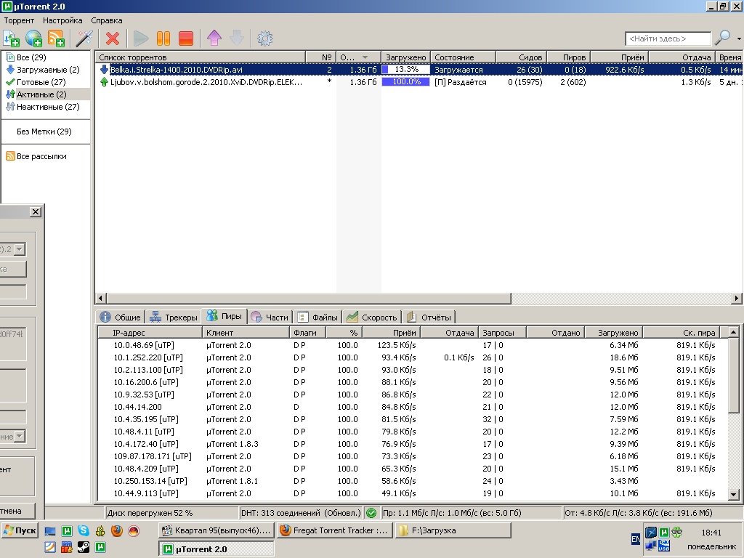Screen dimensions: 744x558
Task: Switch to Квартал 95 taskbar window
Action: tap(217, 530)
